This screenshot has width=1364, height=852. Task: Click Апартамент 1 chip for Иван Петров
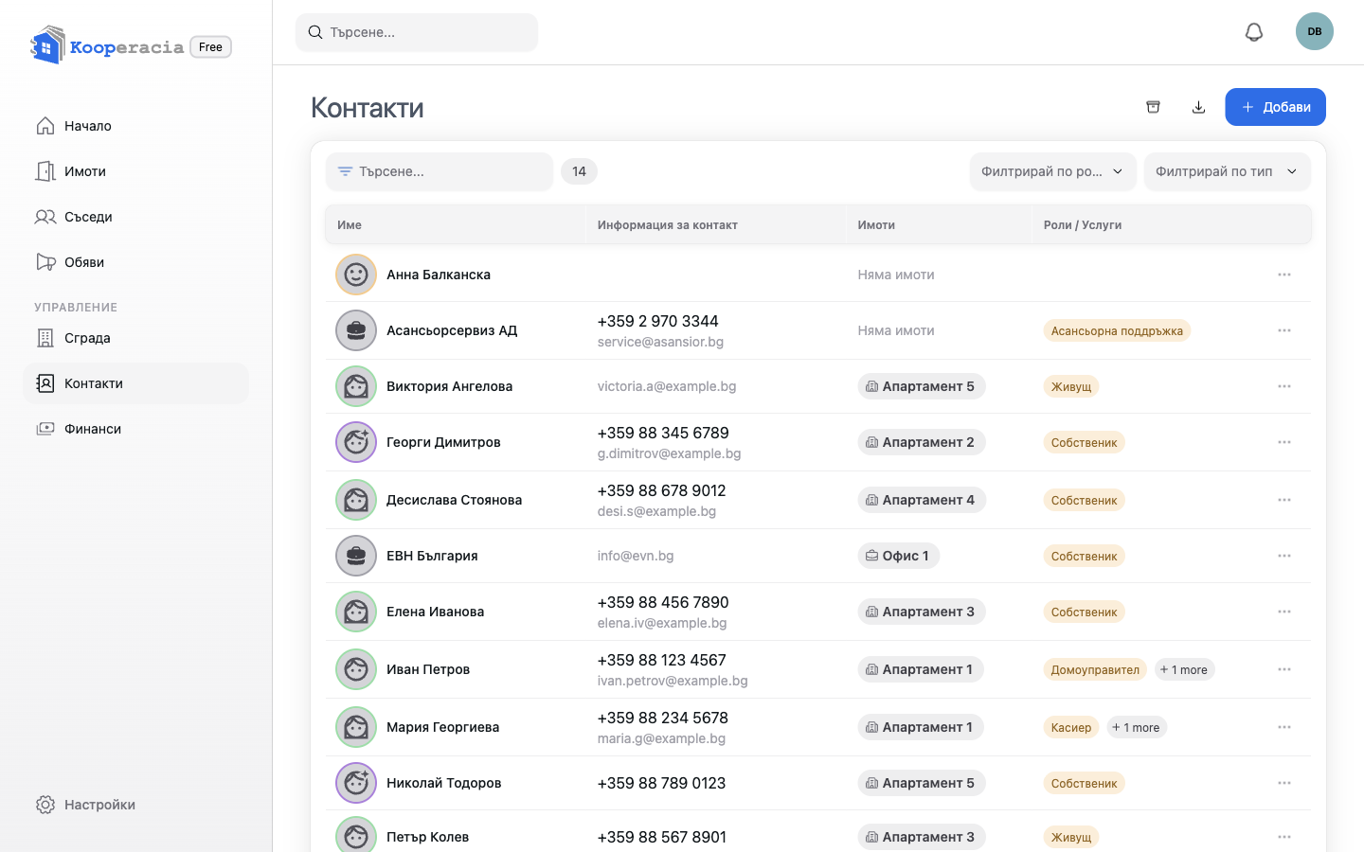pos(920,669)
